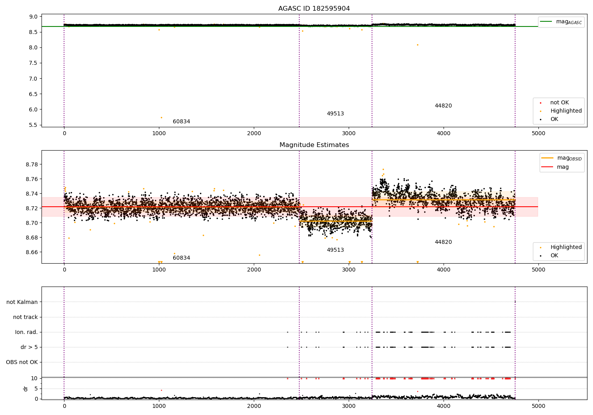Image resolution: width=593 pixels, height=415 pixels.
Task: Click the red dot marker beside 'not OK'
Action: [x=540, y=103]
